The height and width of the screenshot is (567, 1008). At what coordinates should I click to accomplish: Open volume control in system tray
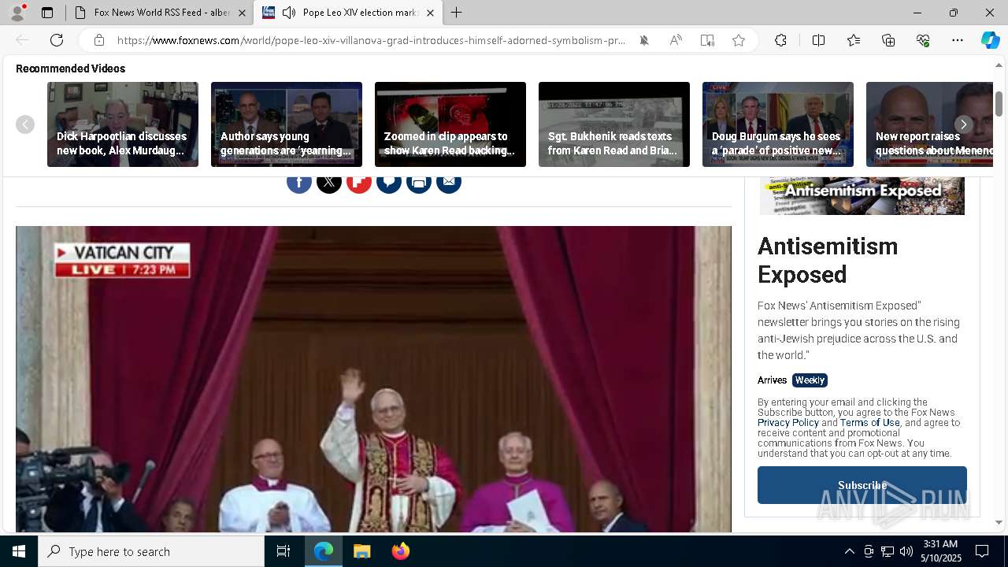point(906,551)
